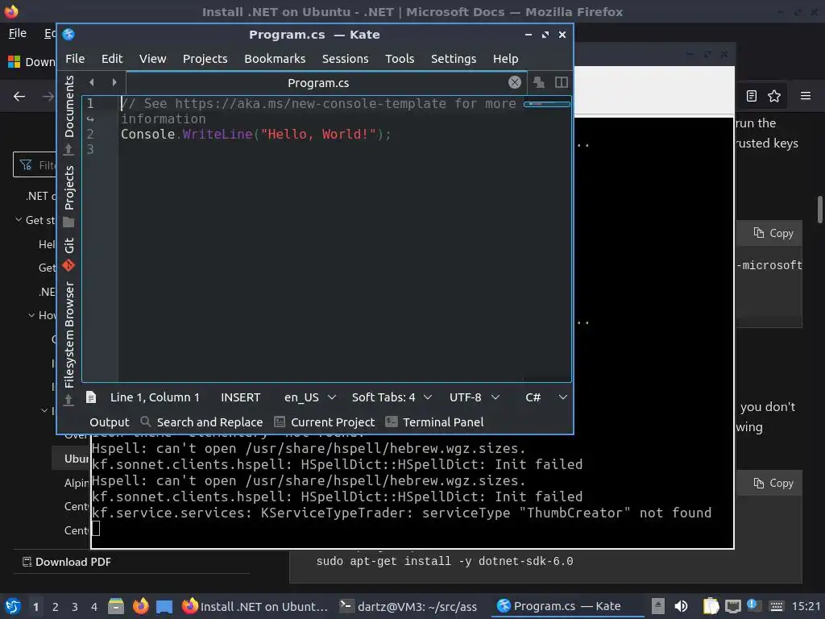
Task: Click Download PDF link in Firefox
Action: (67, 562)
